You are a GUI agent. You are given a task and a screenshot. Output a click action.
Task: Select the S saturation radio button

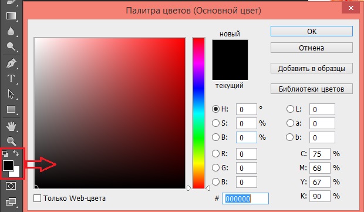pyautogui.click(x=215, y=123)
